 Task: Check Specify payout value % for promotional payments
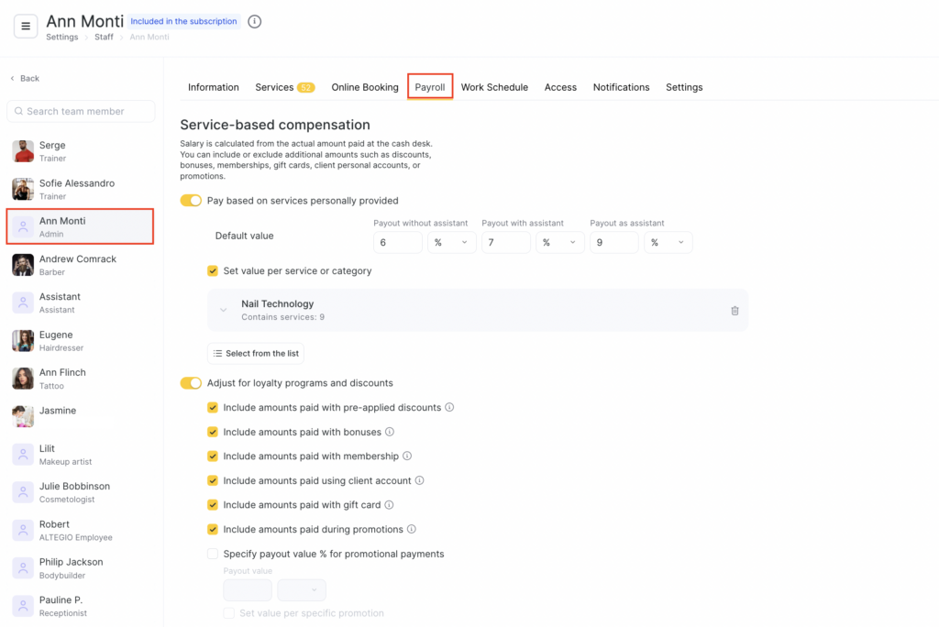[x=213, y=554]
